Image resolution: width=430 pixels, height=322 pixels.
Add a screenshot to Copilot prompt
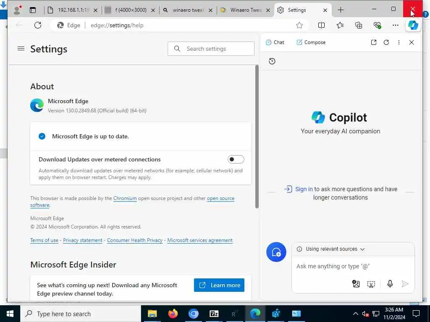pos(371,284)
